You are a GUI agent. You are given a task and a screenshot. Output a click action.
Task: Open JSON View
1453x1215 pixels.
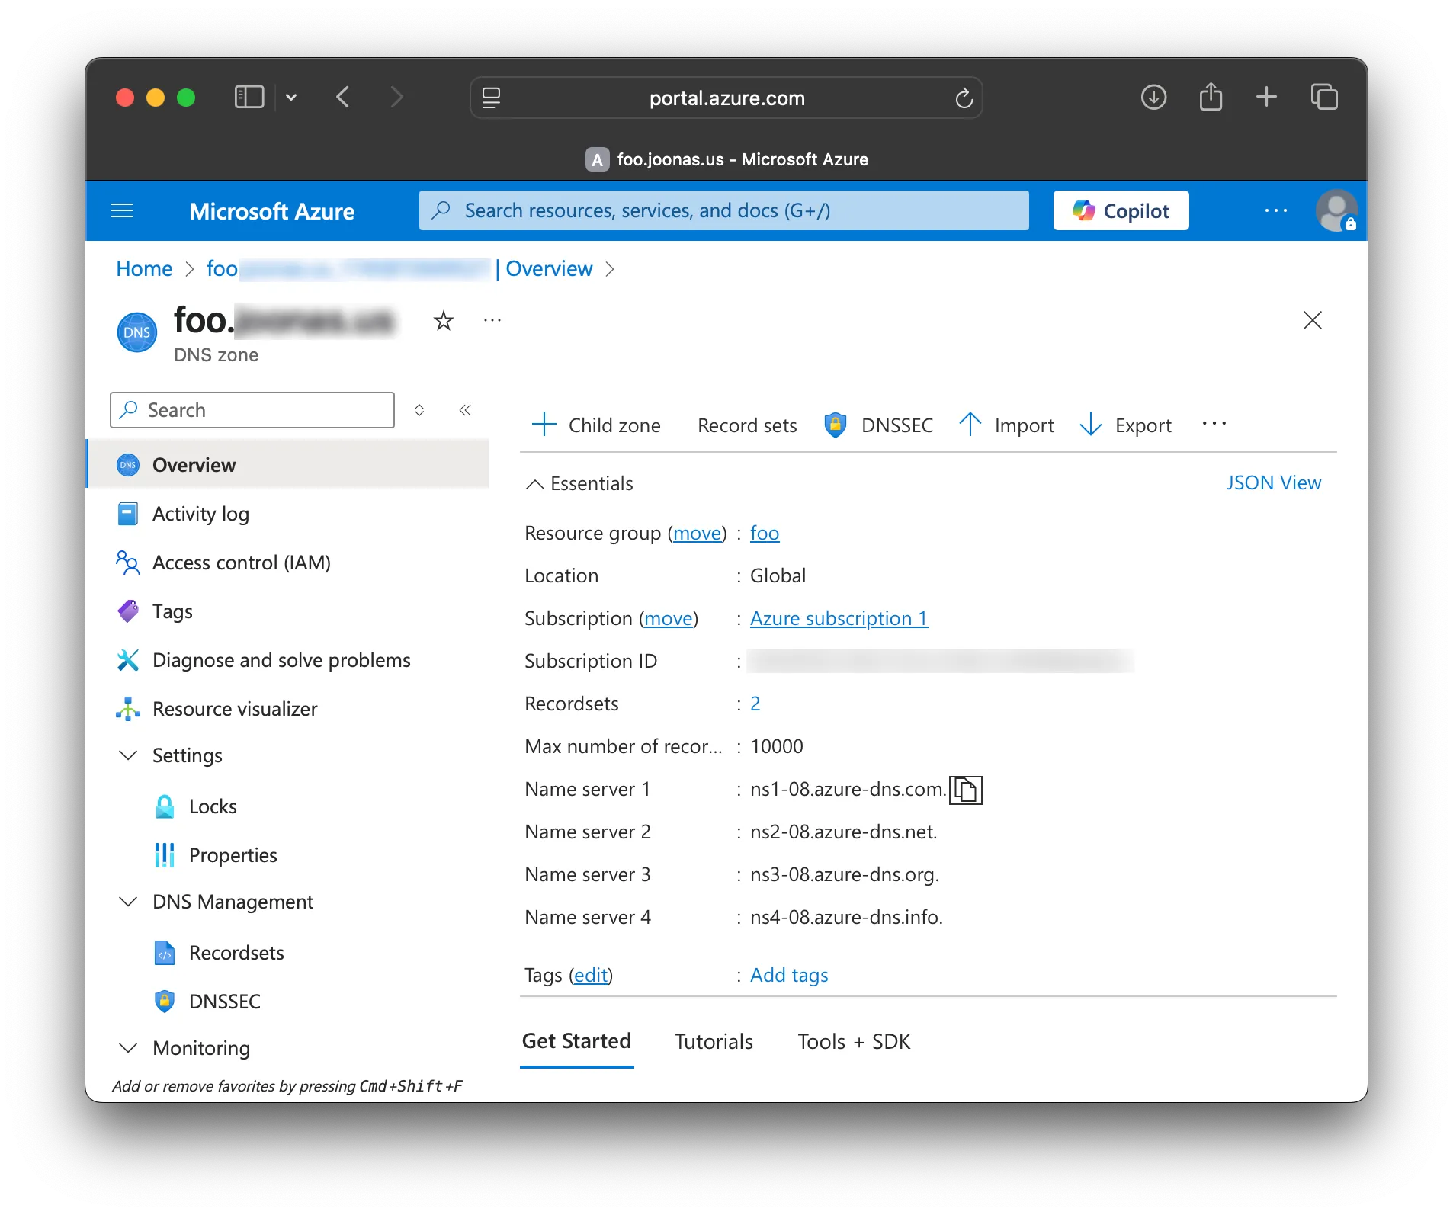(1273, 483)
